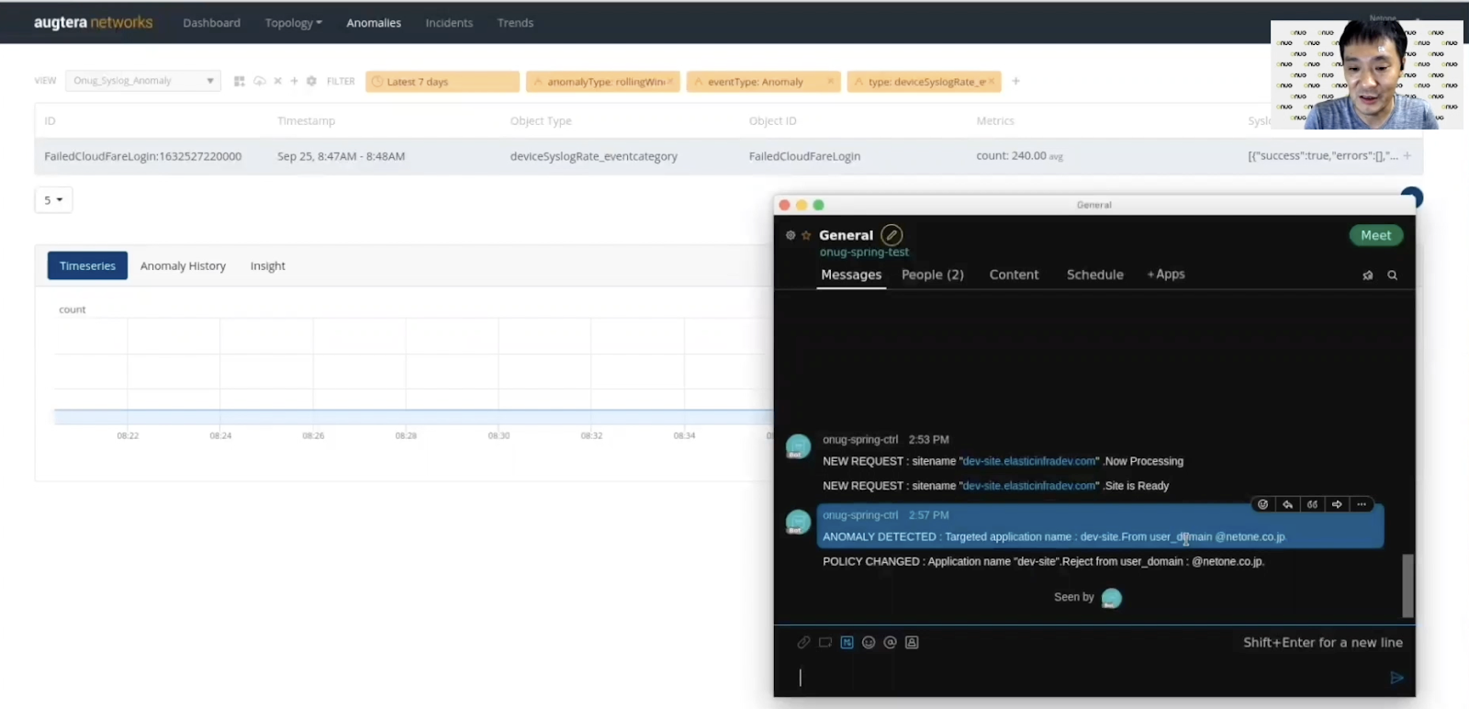Open the Latest 7 days time filter

[443, 82]
